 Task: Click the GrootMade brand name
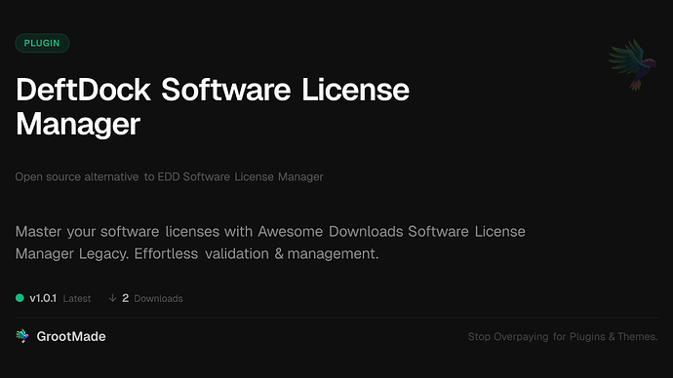pos(71,336)
